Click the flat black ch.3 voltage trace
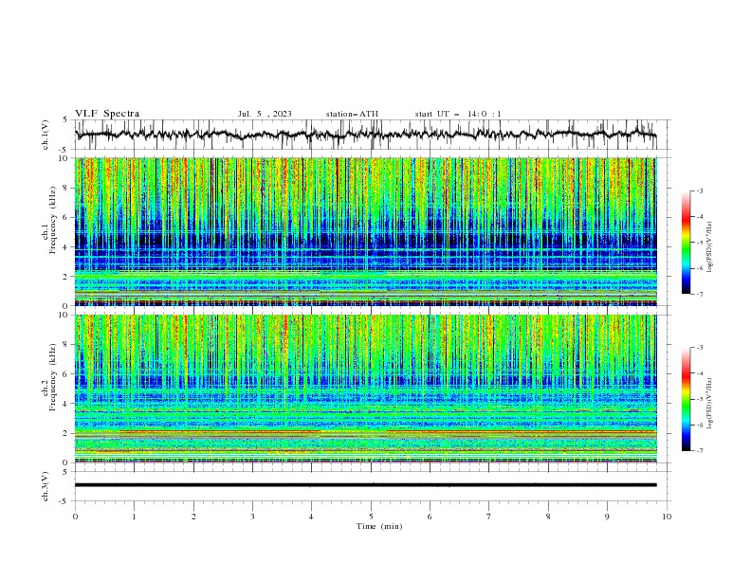This screenshot has height=580, width=751. click(x=365, y=485)
